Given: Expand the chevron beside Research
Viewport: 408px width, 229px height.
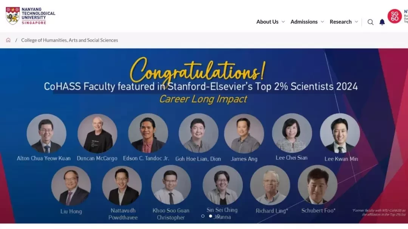Looking at the screenshot, I should coord(357,22).
